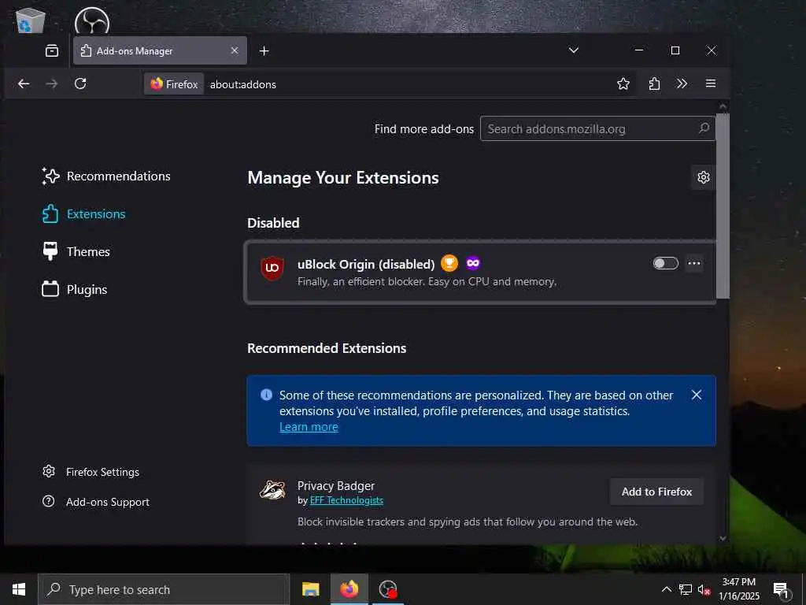The image size is (806, 605).
Task: Open the Learn more link
Action: click(309, 427)
